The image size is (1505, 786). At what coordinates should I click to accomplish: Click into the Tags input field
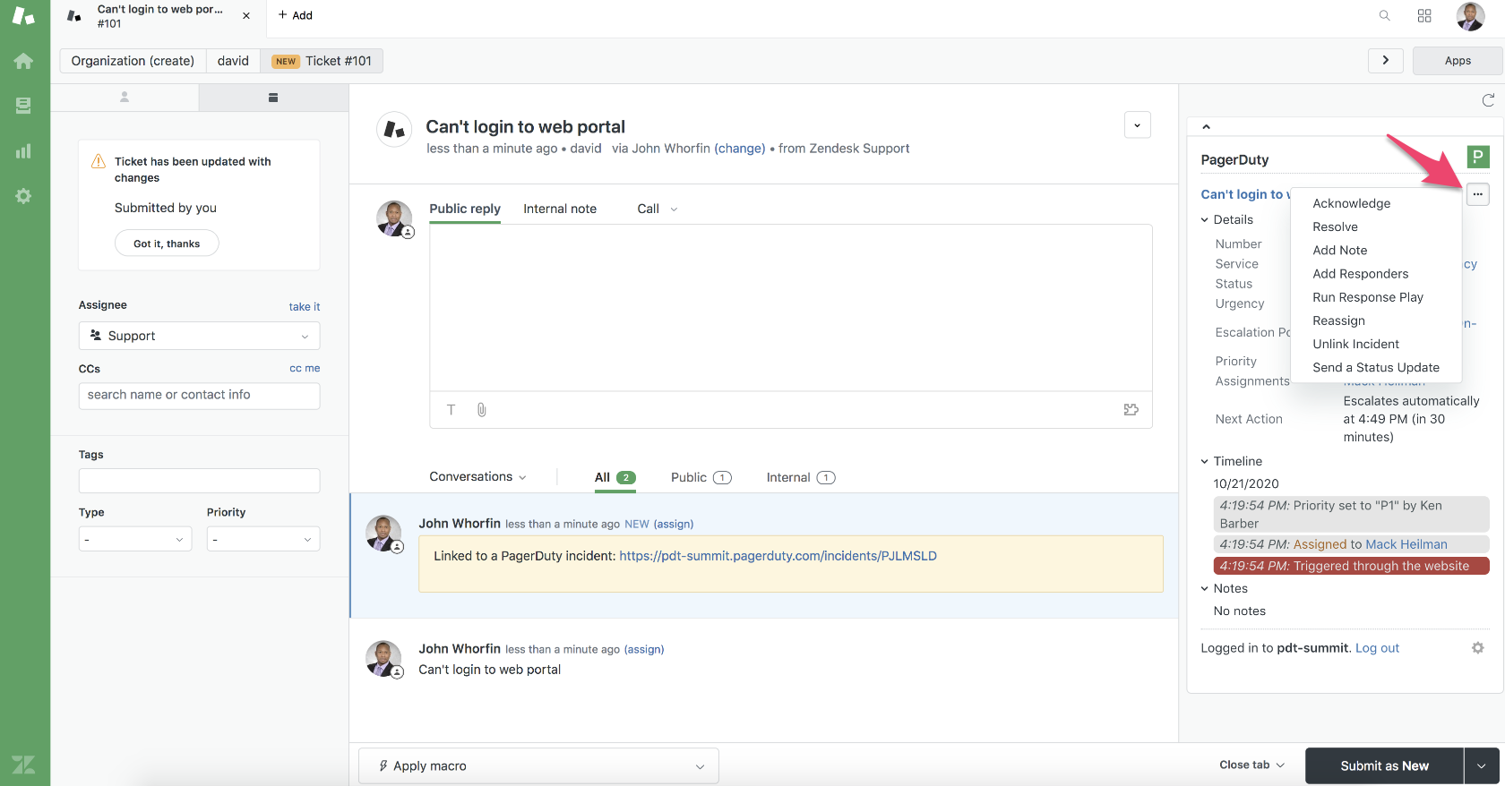pos(199,481)
